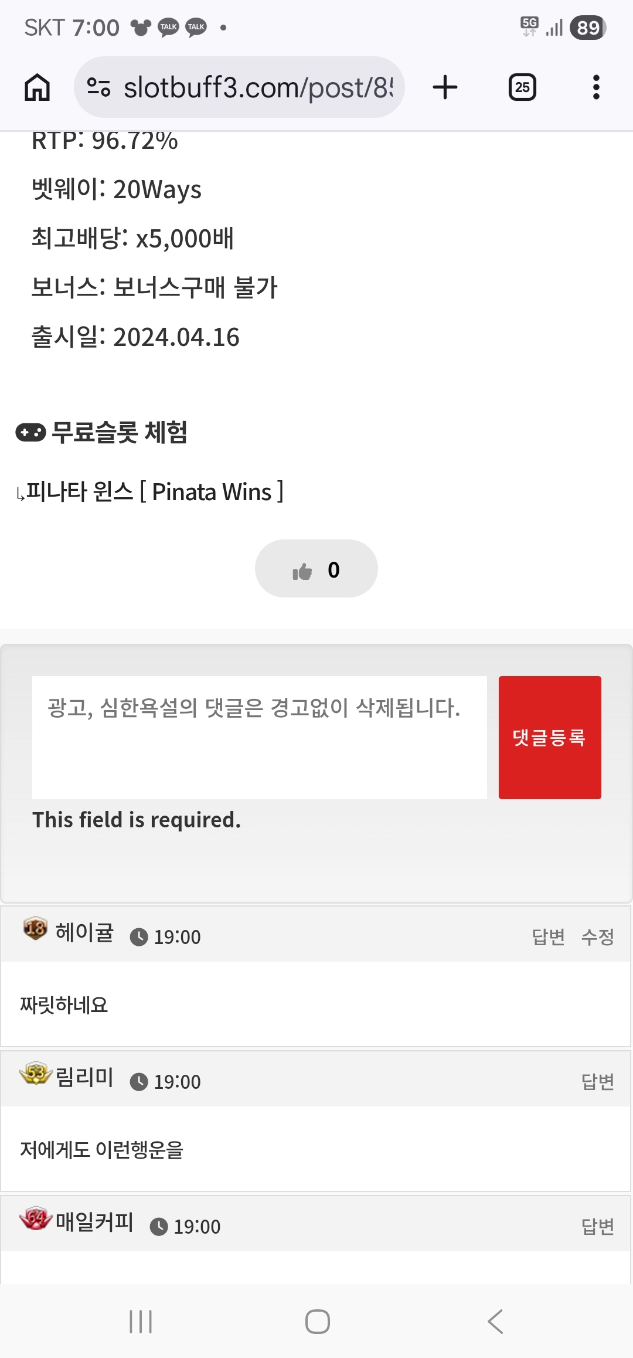
Task: Open site info icon in address bar
Action: point(98,87)
